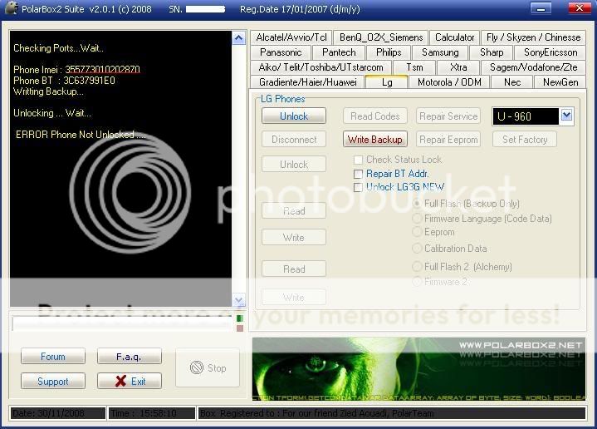
Task: Select Full Flash 2 (Alchemy) radio option
Action: click(x=418, y=267)
